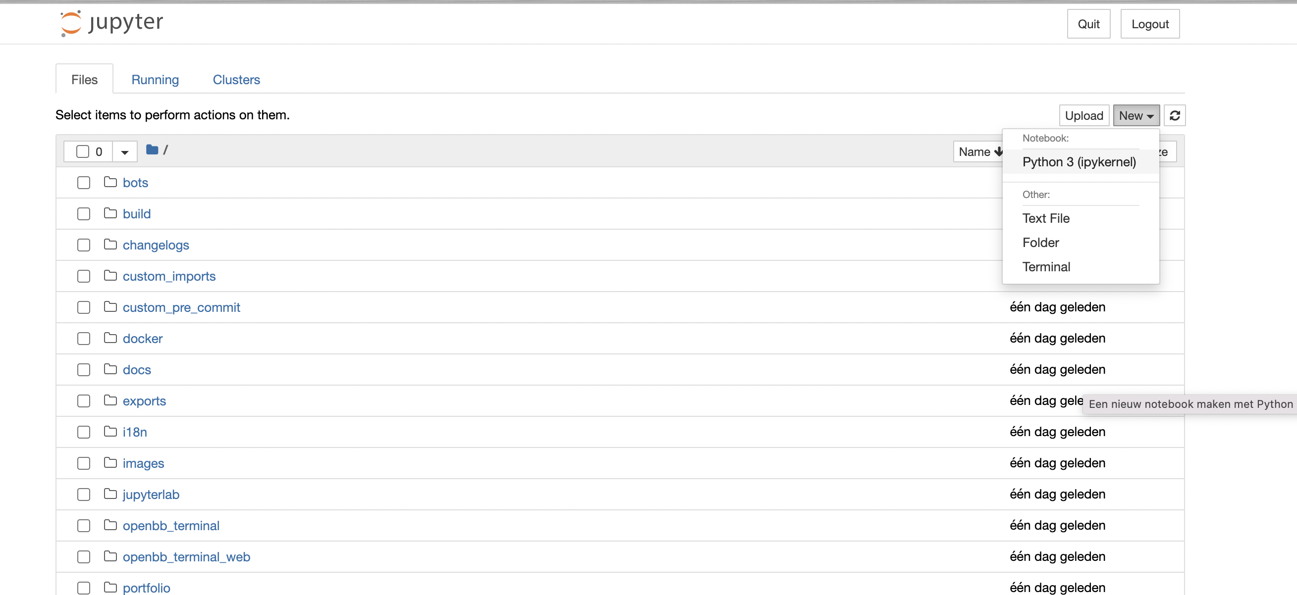Click the root slash breadcrumb
The width and height of the screenshot is (1297, 595).
(x=165, y=149)
